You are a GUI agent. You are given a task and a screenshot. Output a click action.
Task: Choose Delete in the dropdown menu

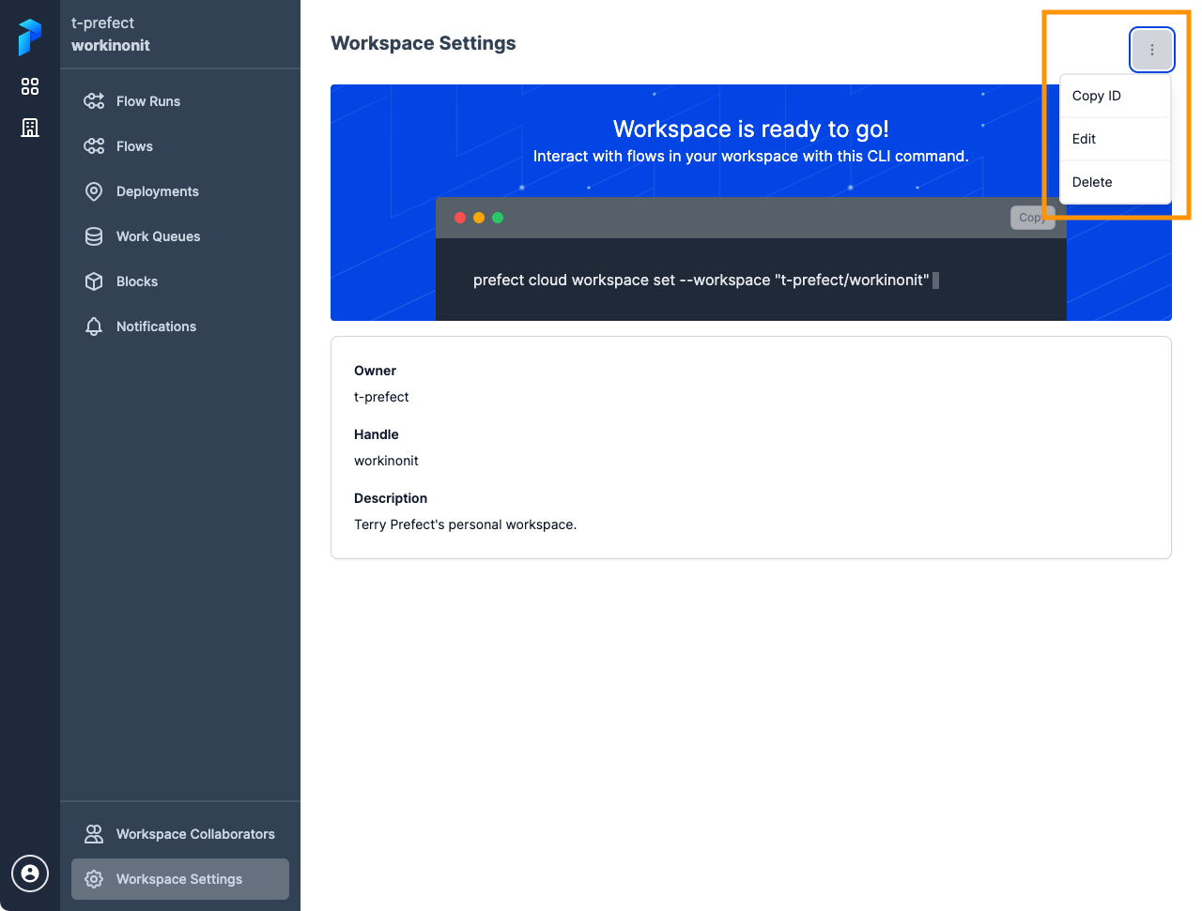(x=1116, y=182)
